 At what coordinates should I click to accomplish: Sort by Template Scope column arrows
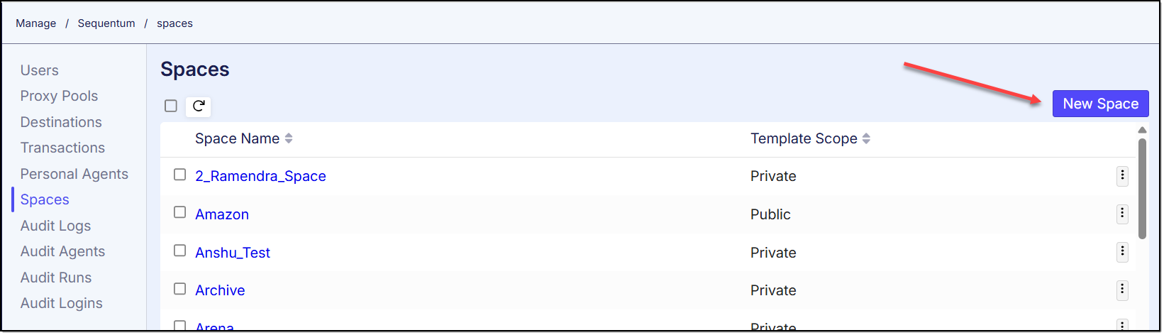(x=866, y=139)
